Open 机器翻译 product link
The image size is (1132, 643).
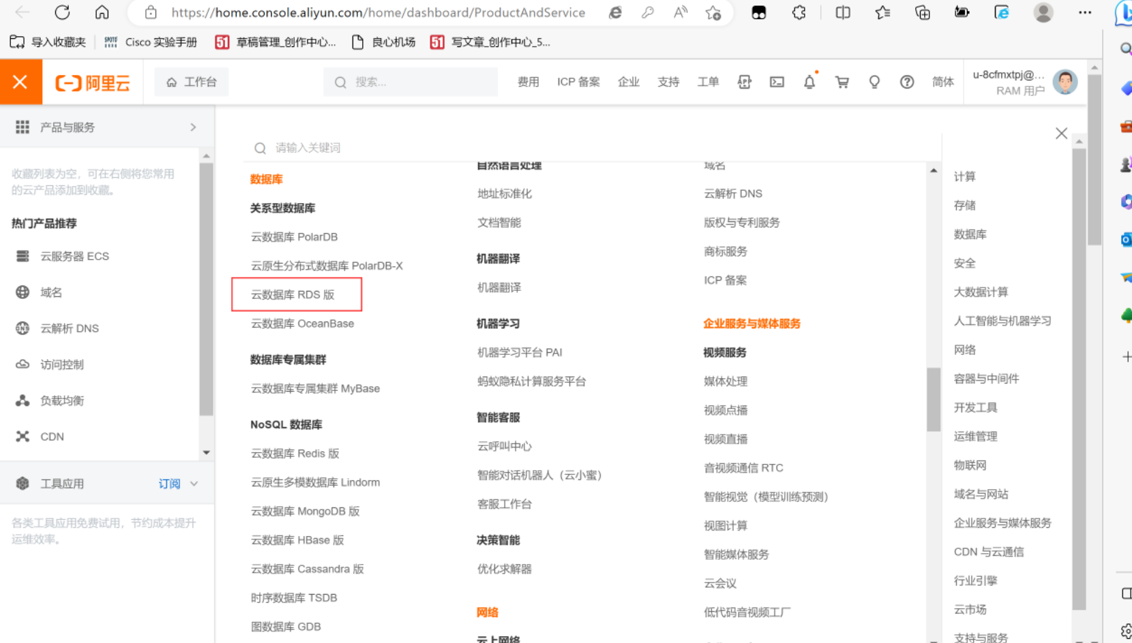coord(499,287)
